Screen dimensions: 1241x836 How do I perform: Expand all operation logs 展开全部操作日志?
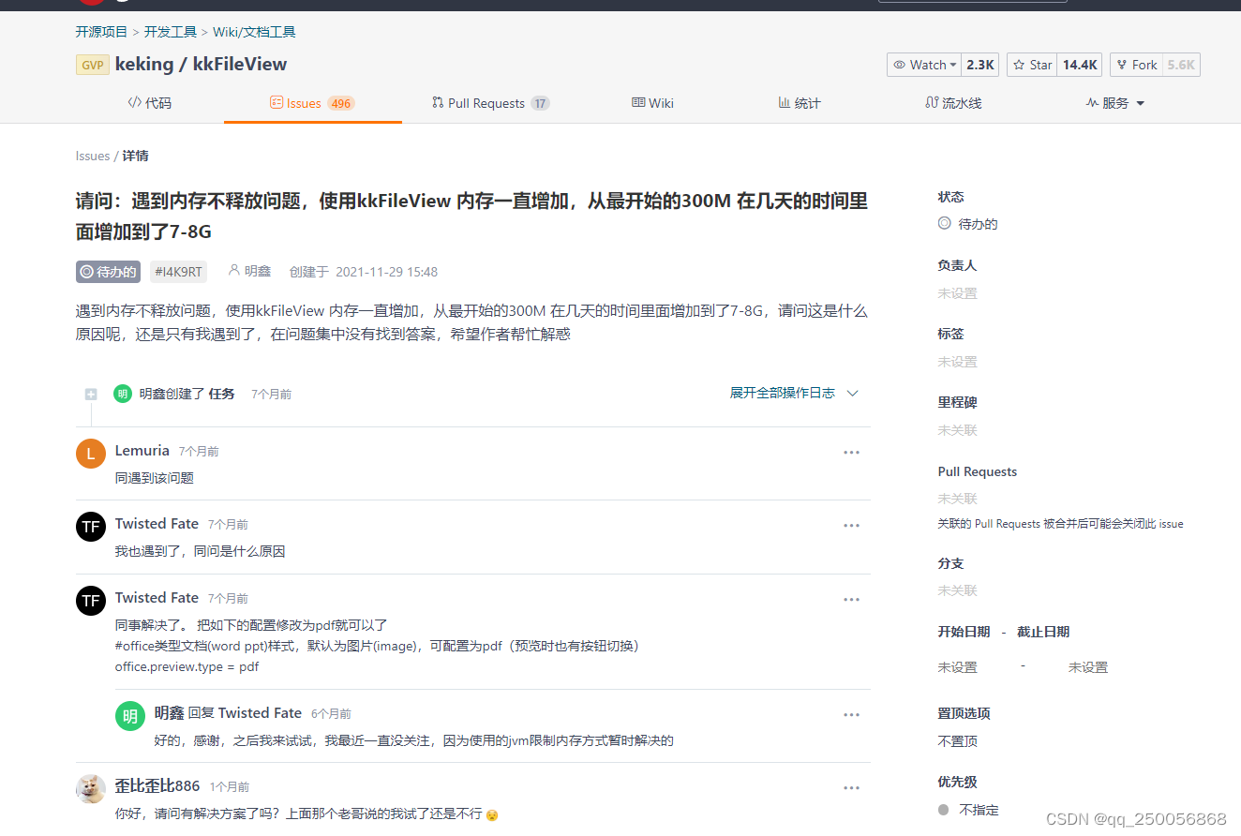click(783, 394)
